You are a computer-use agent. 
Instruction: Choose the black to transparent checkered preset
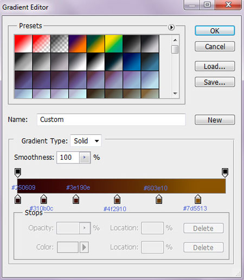pyautogui.click(x=60, y=44)
